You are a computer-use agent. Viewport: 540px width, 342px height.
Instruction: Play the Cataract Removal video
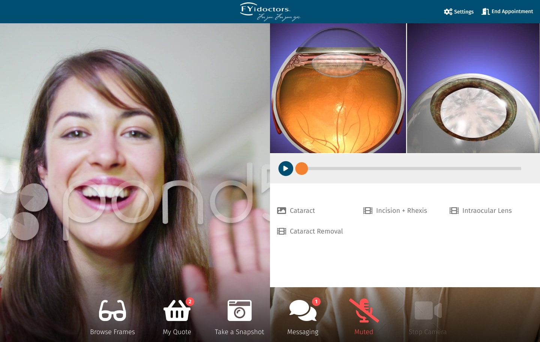(282, 231)
